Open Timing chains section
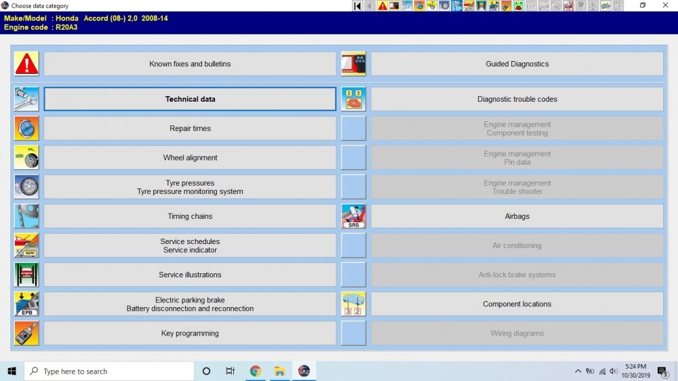 [190, 216]
